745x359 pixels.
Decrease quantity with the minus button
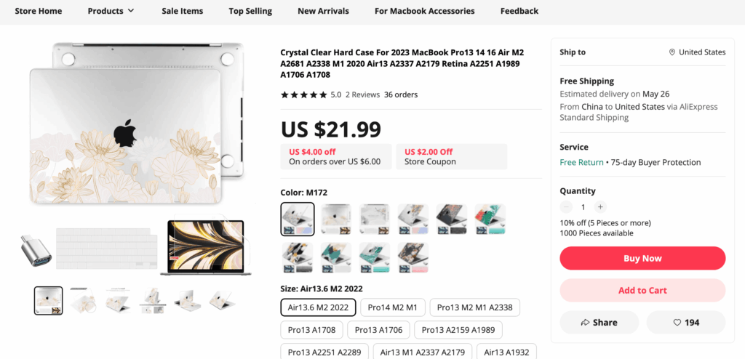click(566, 207)
